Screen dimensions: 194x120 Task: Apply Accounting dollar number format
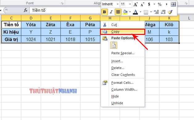click(x=149, y=4)
